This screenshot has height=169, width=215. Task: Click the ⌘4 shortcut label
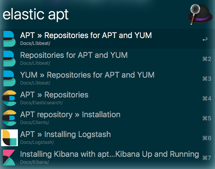coord(207,99)
